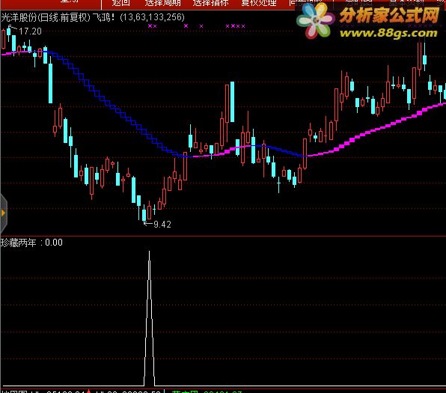Click the 珍藏两年 : 0.00 indicator label
This screenshot has height=393, width=446.
(32, 243)
